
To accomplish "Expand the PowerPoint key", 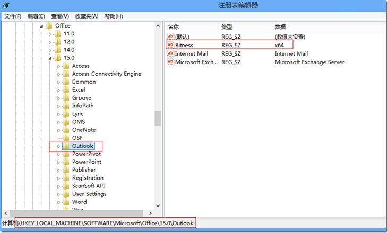I will [x=58, y=163].
